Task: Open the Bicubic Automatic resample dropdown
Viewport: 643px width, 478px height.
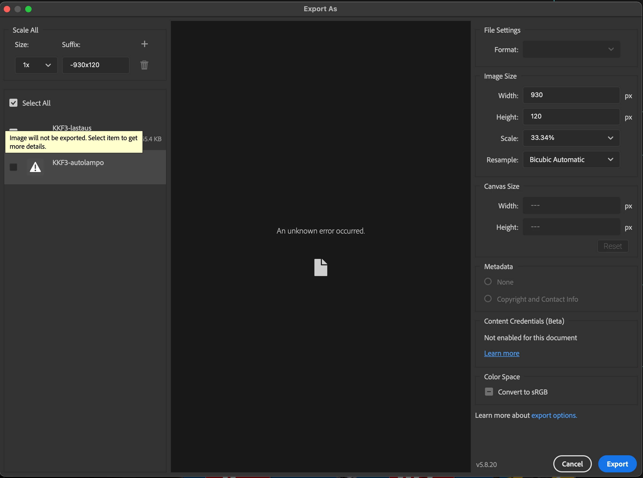Action: pyautogui.click(x=571, y=159)
